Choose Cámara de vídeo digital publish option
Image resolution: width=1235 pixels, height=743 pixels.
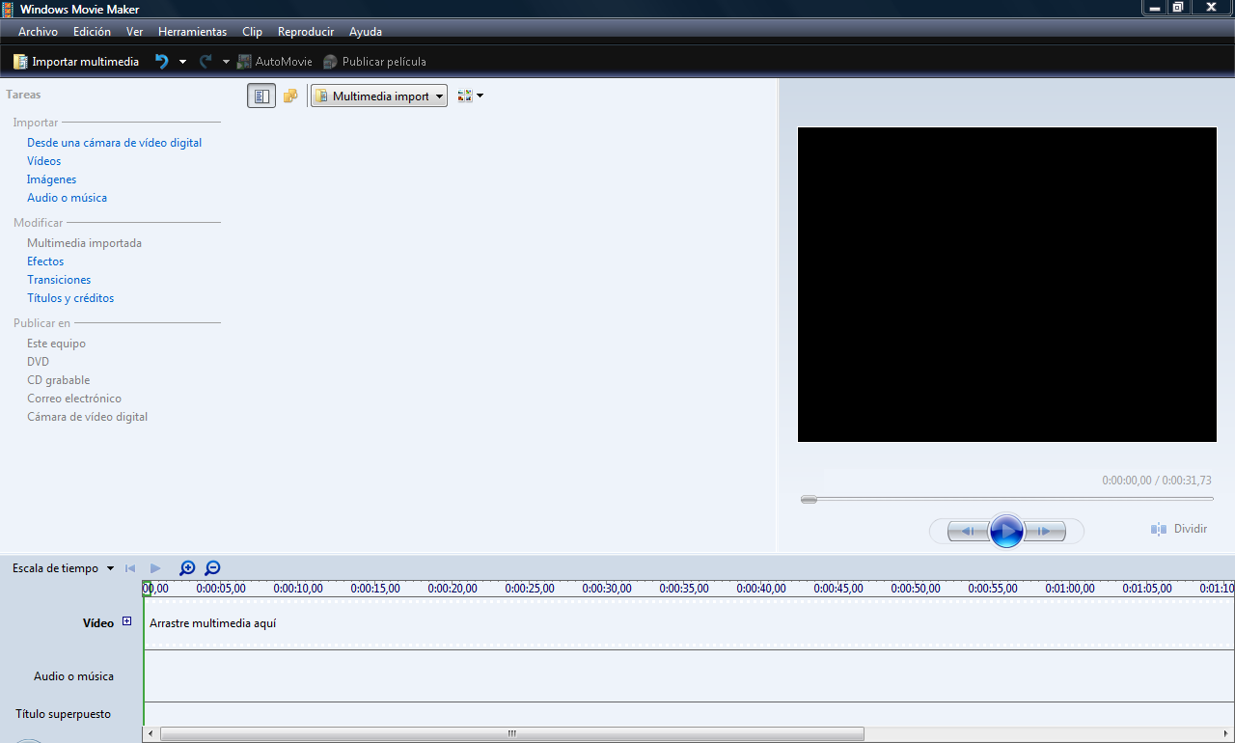pos(87,417)
